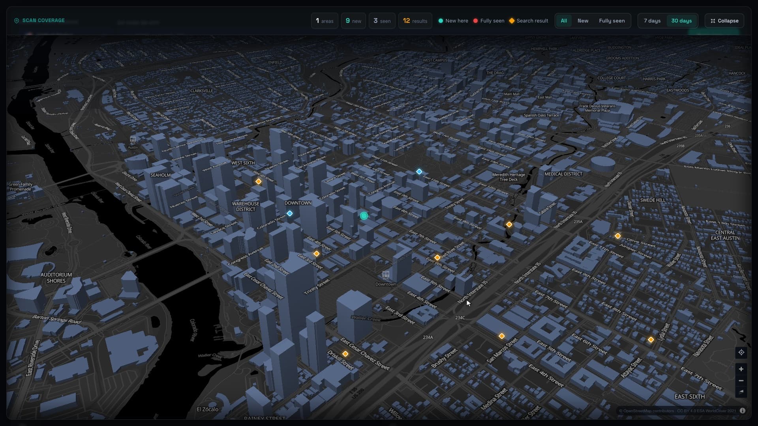The width and height of the screenshot is (758, 426).
Task: Click the 1 areas stat chip
Action: (x=325, y=21)
